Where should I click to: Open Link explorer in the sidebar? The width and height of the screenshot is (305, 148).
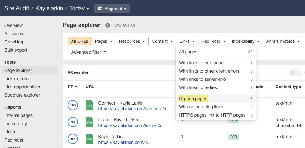[17, 79]
